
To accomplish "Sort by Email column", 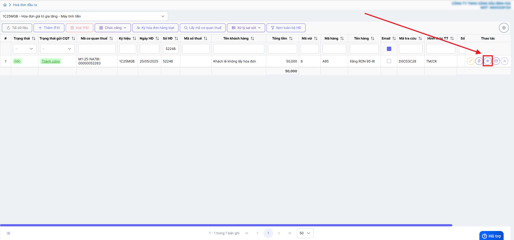I will pyautogui.click(x=394, y=38).
